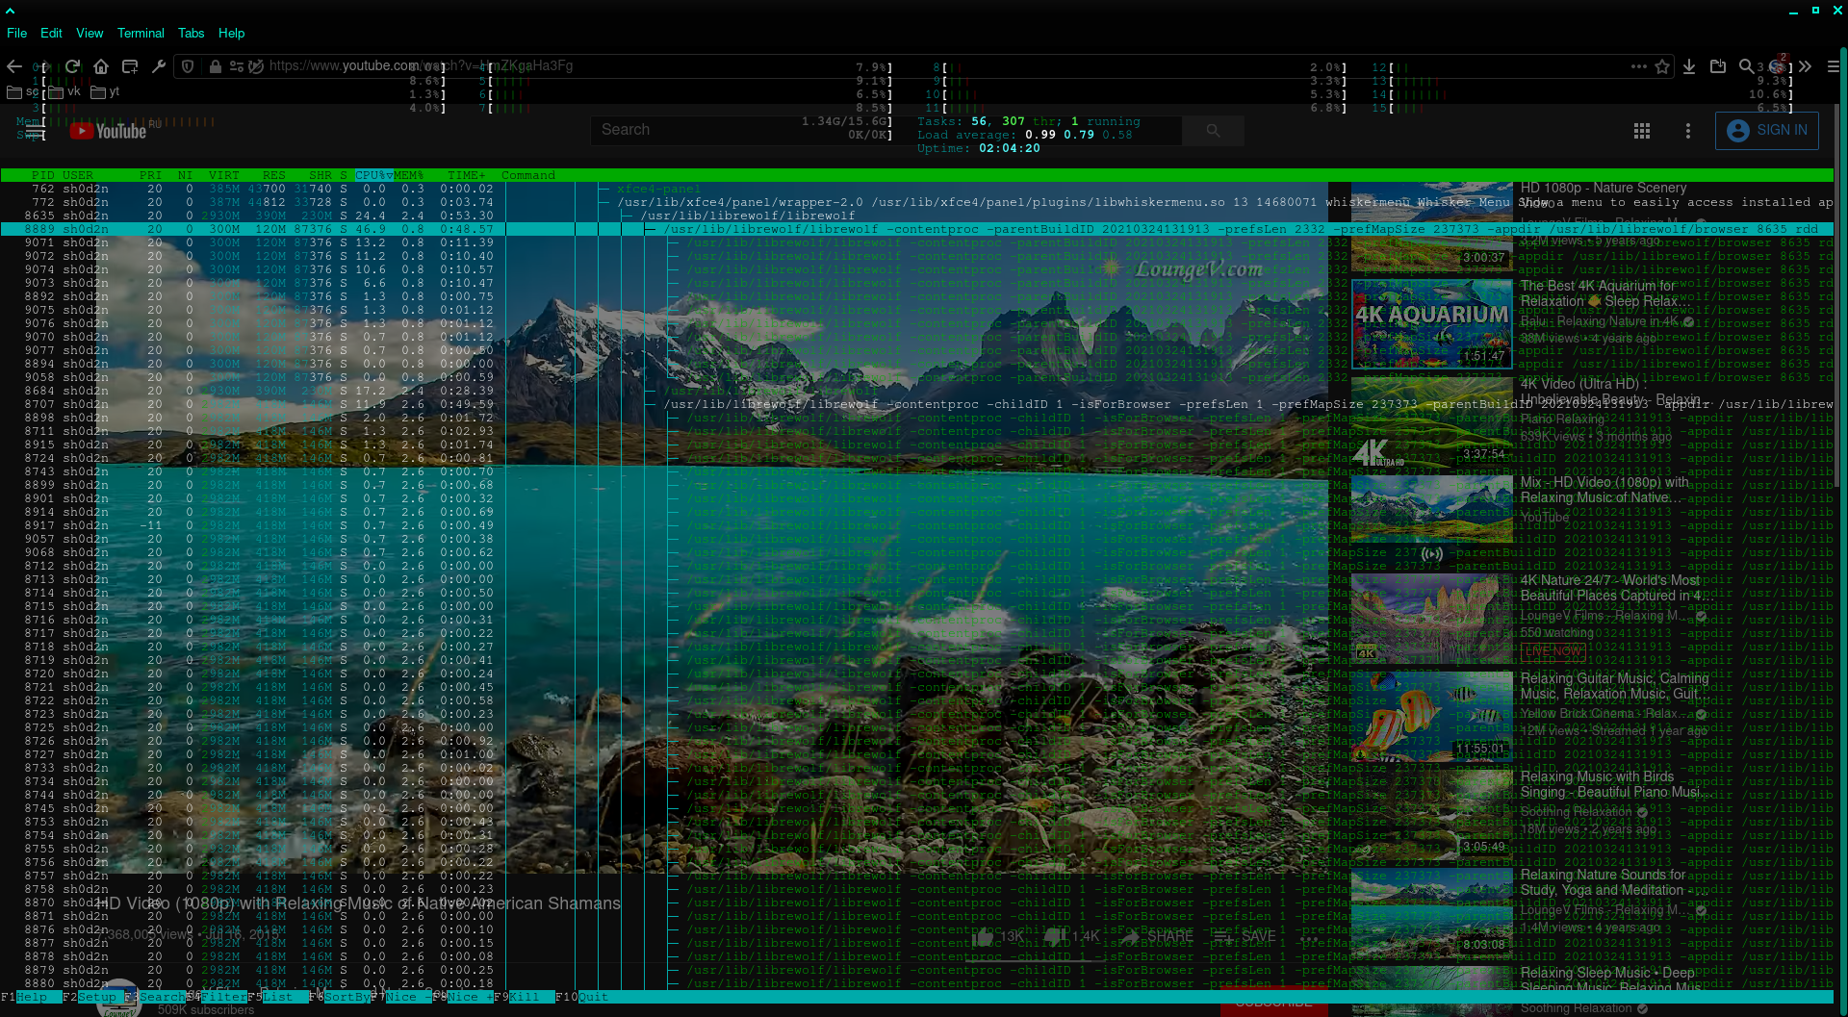This screenshot has width=1848, height=1017.
Task: Click F3 Search in htop footer
Action: (155, 997)
